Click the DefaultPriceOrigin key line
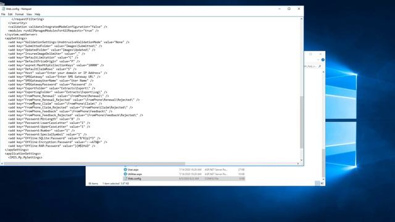This screenshot has height=222, width=395. click(44, 61)
